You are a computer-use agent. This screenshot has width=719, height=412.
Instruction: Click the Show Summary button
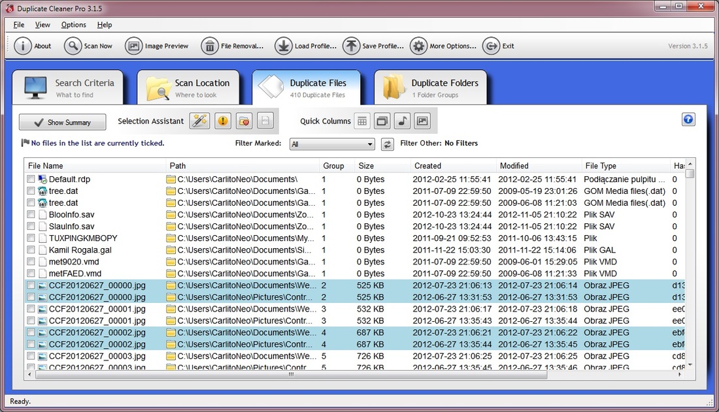pyautogui.click(x=62, y=122)
